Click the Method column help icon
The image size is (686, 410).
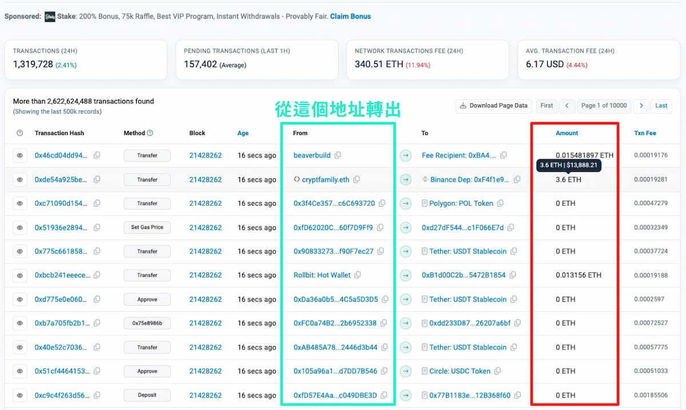coord(150,133)
